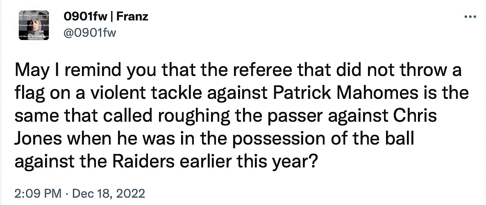Click the 0901fw profile avatar
This screenshot has width=486, height=205.
click(34, 25)
